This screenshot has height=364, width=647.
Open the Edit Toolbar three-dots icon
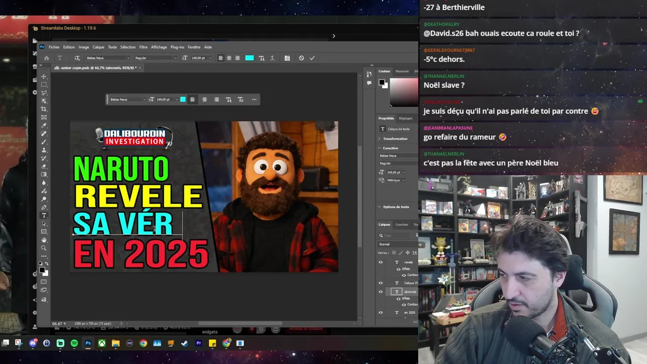point(44,256)
